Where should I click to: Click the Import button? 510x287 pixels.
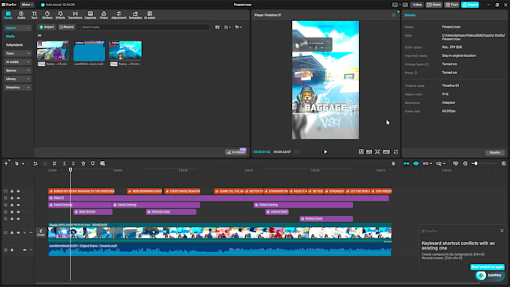coord(46,27)
